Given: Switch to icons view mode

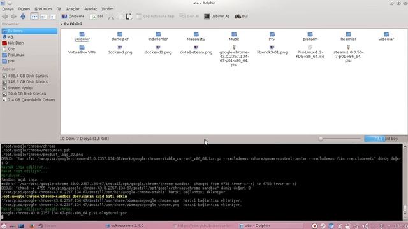Looking at the screenshot, I should point(34,17).
